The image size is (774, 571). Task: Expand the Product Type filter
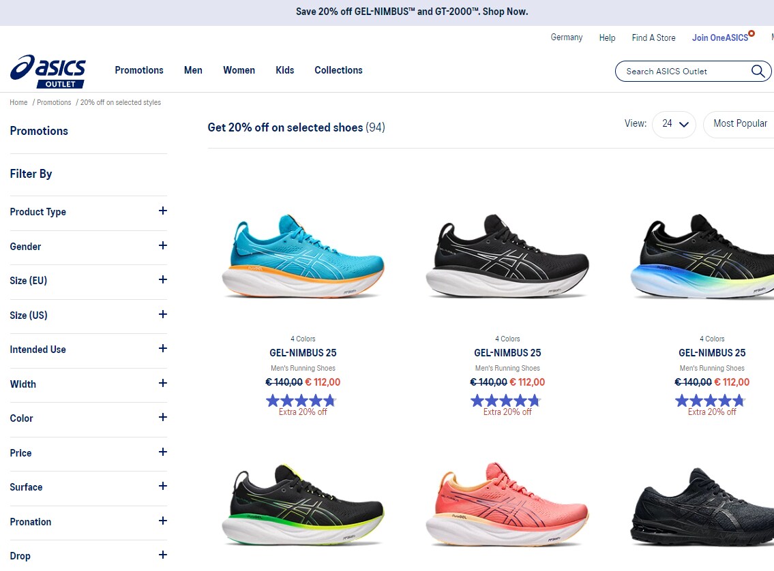[89, 211]
